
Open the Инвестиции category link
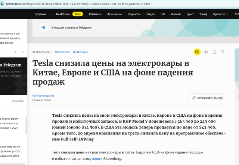point(80,52)
